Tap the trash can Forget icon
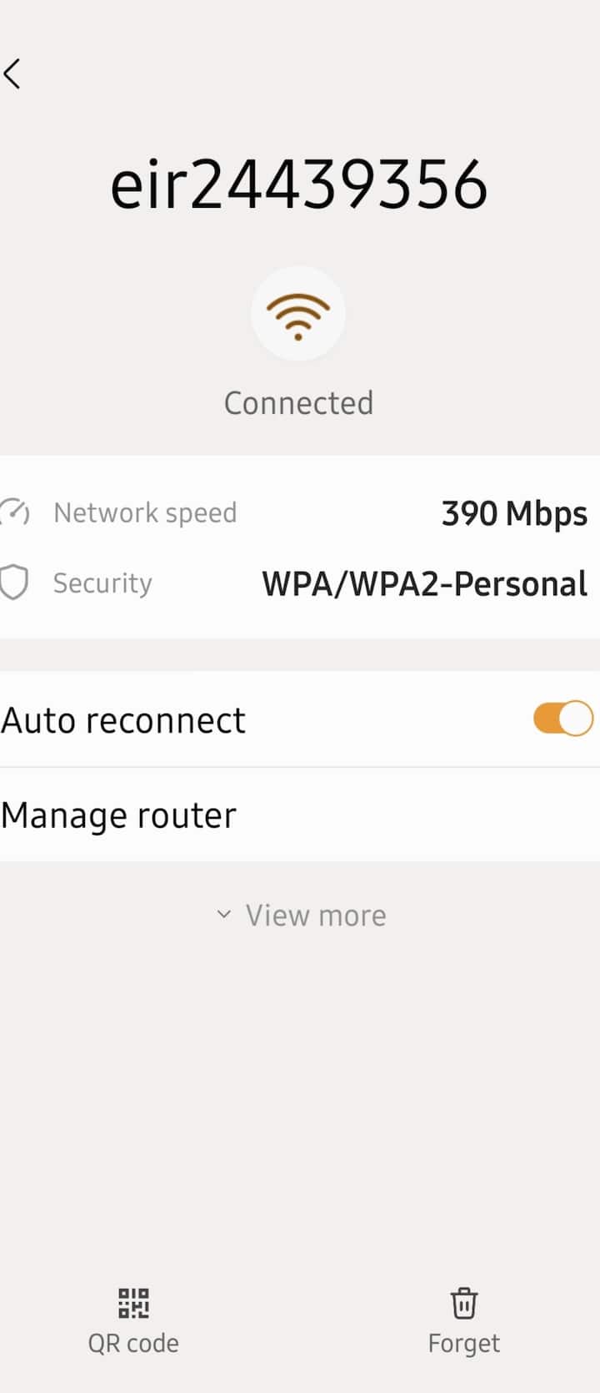This screenshot has width=600, height=1393. 463,1303
